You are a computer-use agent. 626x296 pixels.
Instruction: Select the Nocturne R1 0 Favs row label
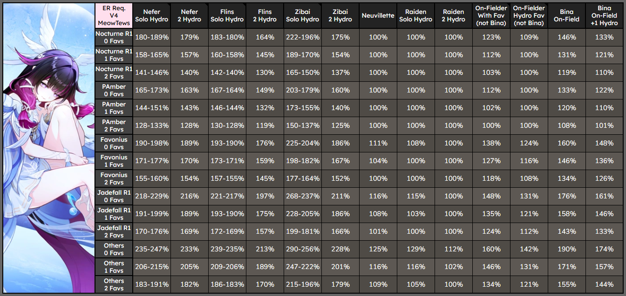114,38
